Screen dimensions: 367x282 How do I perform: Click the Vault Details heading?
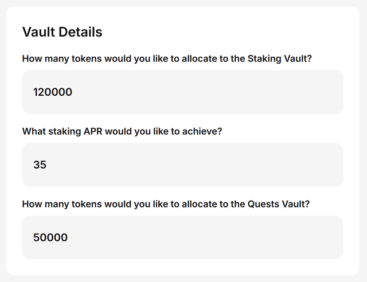tap(62, 32)
